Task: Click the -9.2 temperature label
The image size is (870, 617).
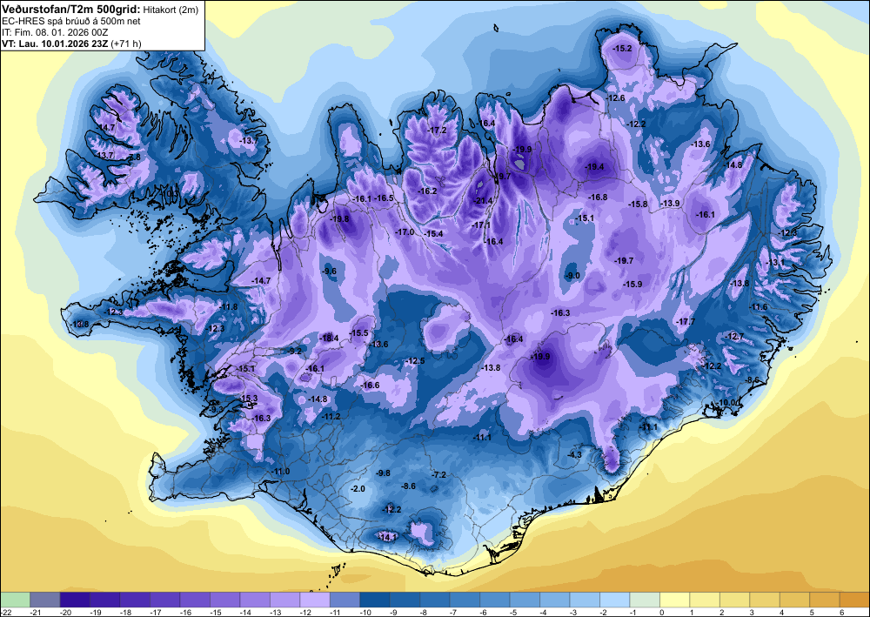Action: point(296,352)
